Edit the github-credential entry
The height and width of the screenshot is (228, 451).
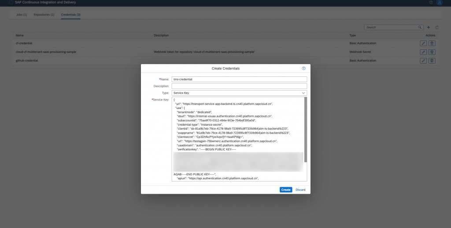click(x=423, y=61)
